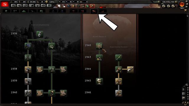Screen dimensions: 189x106
Task: Open the Logistics button in top bar
Action: (x=49, y=6)
